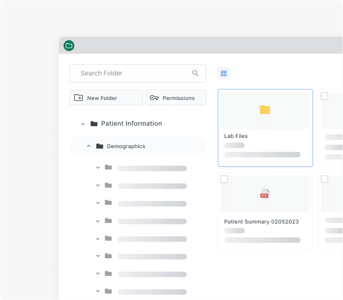Check the Patient Summary 02052023 checkbox
343x300 pixels.
(x=224, y=179)
